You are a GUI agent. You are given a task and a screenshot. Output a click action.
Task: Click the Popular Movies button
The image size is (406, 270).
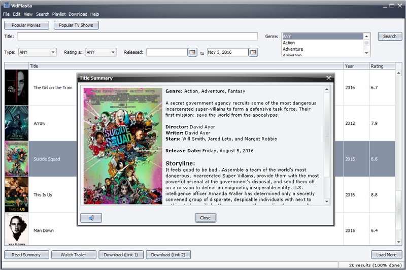pyautogui.click(x=26, y=25)
